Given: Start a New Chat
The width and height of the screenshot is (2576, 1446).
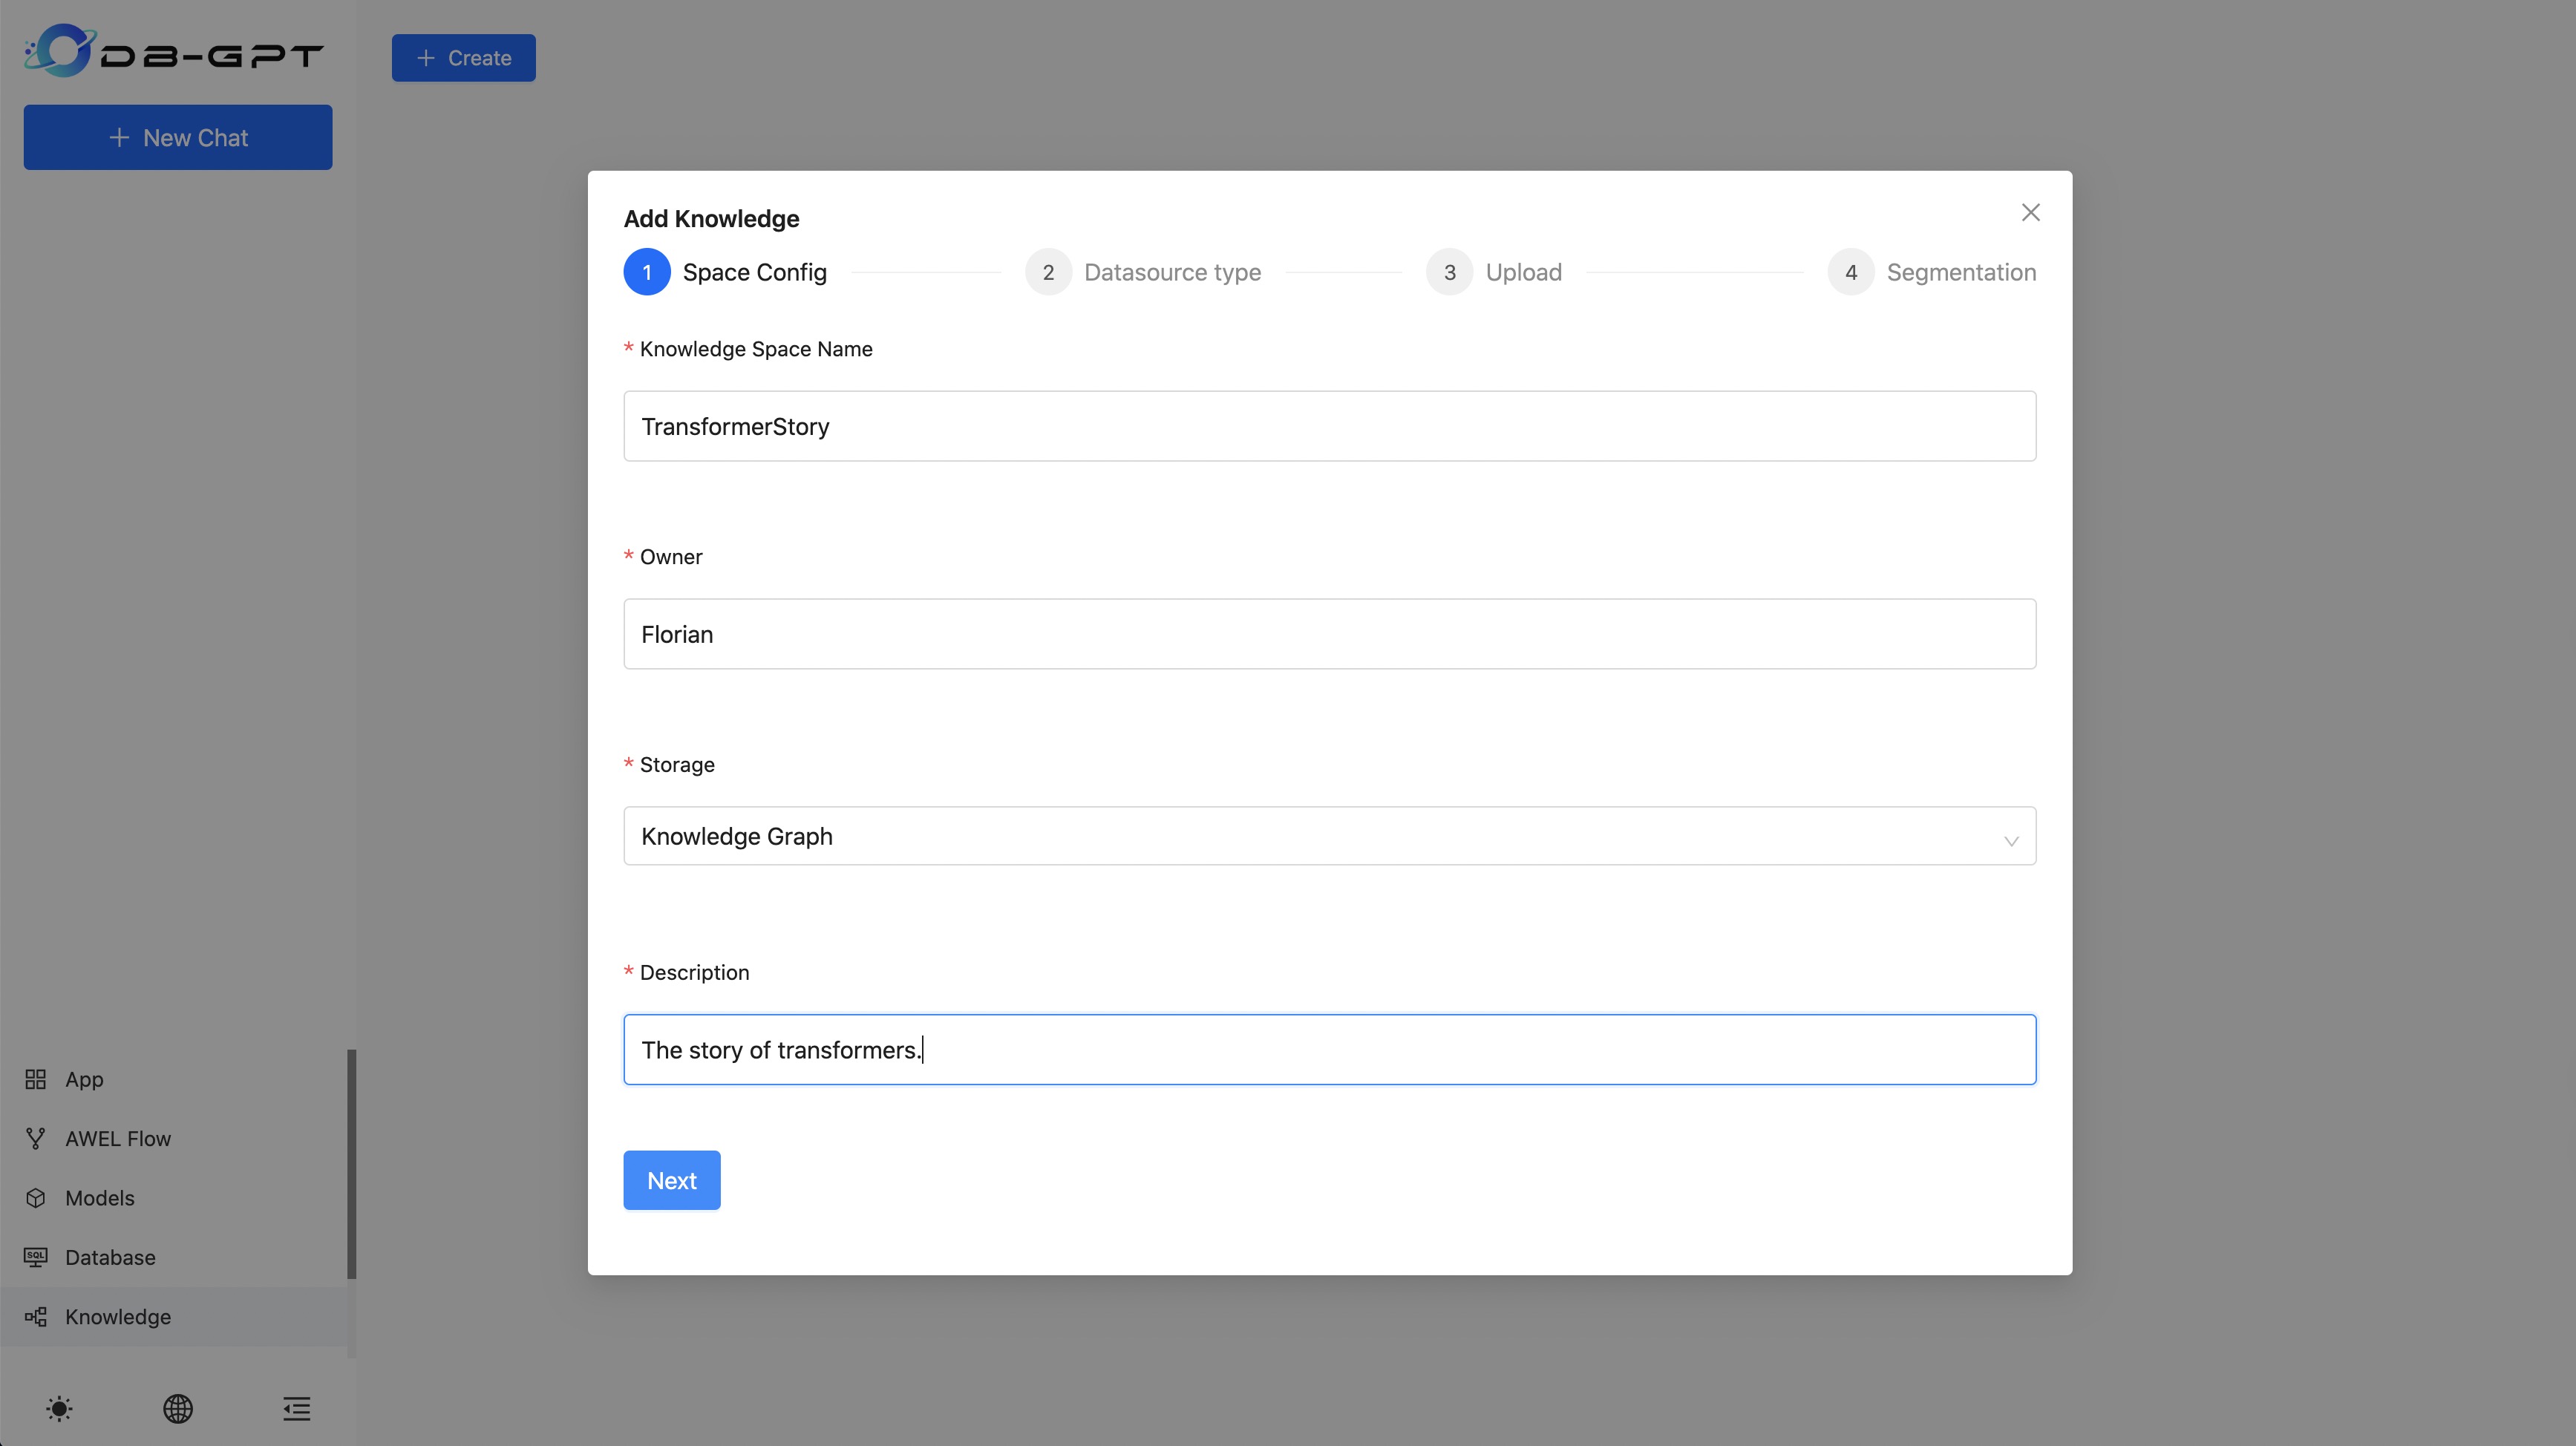Looking at the screenshot, I should [178, 137].
